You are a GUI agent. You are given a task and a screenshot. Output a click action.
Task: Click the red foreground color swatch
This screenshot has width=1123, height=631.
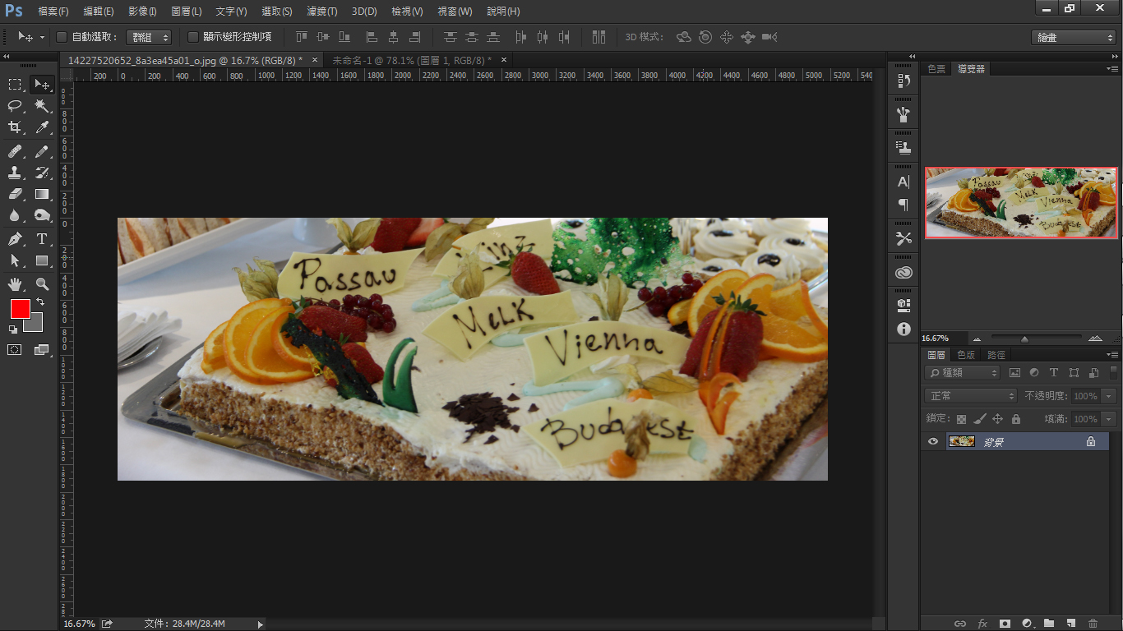[x=20, y=309]
